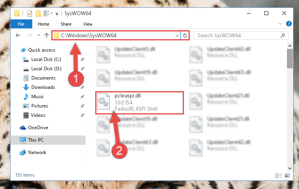Open OneDrive in the navigation pane
This screenshot has width=299, height=189.
click(38, 128)
